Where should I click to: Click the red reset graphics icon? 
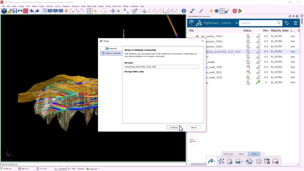point(26,11)
